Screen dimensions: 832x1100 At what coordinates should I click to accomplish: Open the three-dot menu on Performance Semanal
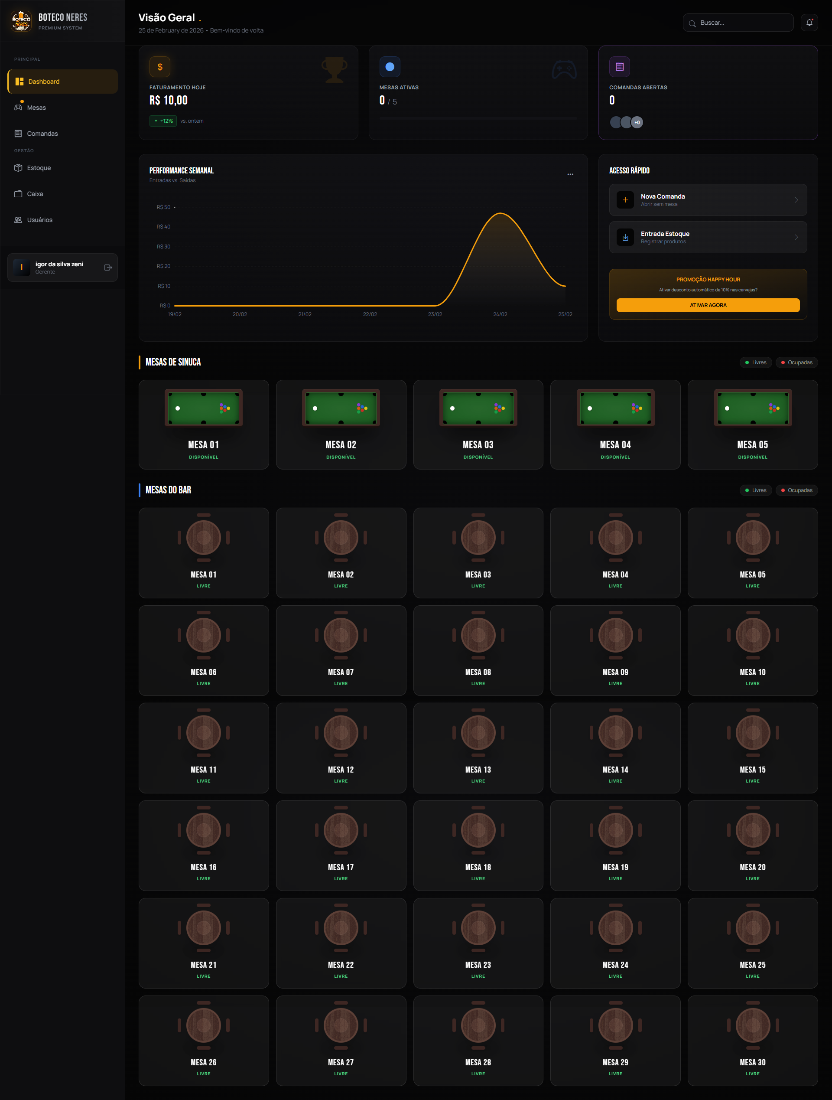570,175
